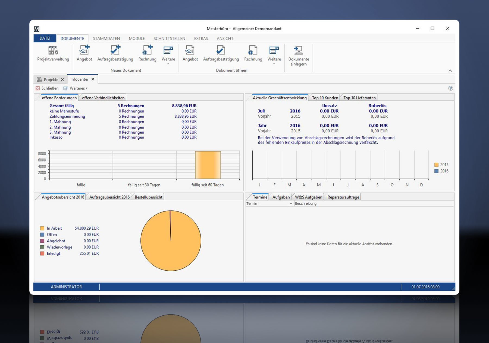Switch to offene Verbindlichkeiten tab
Screen dimensions: 489x343
click(103, 98)
